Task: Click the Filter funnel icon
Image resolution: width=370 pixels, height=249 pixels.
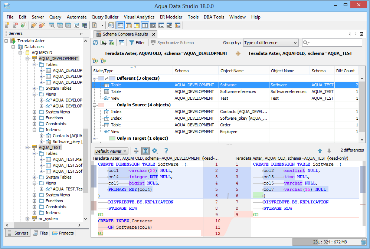Action: click(x=132, y=43)
